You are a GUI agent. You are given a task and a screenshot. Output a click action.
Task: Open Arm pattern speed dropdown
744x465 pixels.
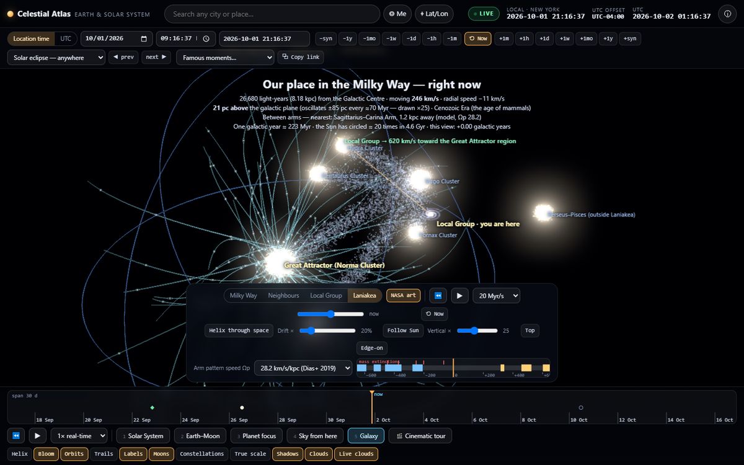(x=303, y=368)
